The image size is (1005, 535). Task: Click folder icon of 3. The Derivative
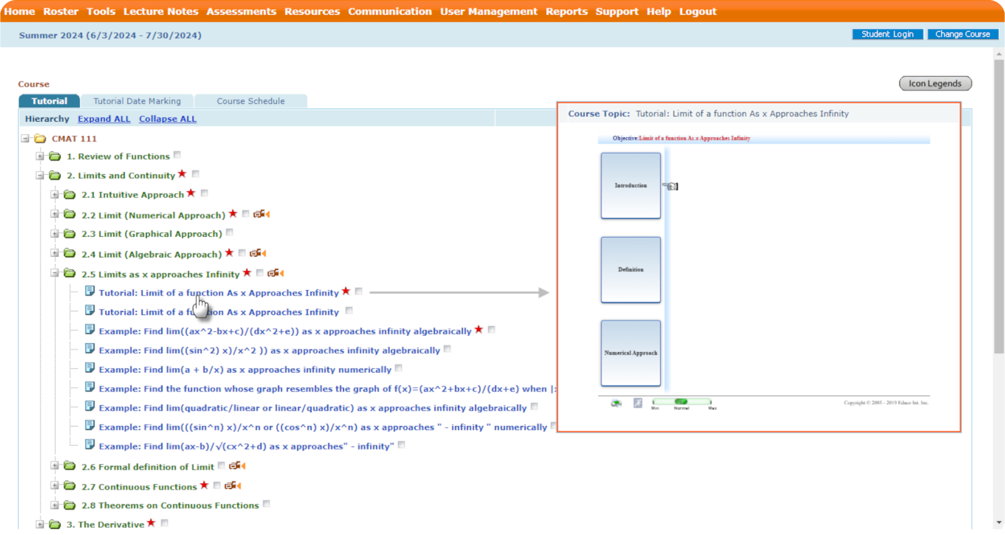[55, 524]
